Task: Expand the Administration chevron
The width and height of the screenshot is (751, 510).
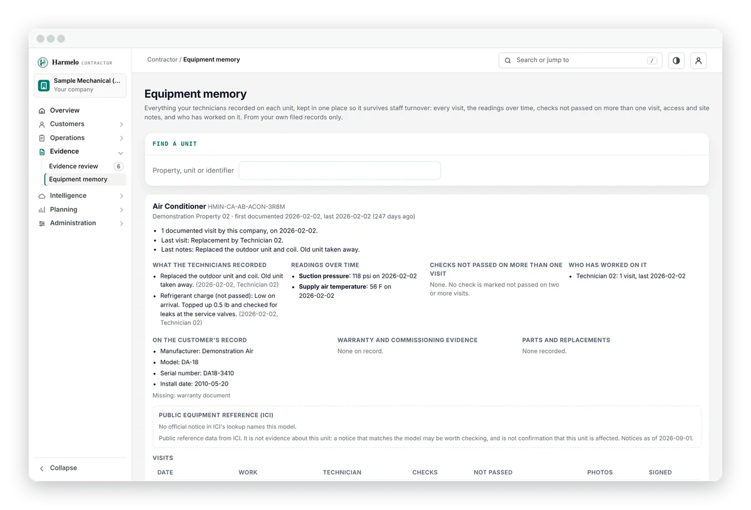Action: tap(121, 223)
